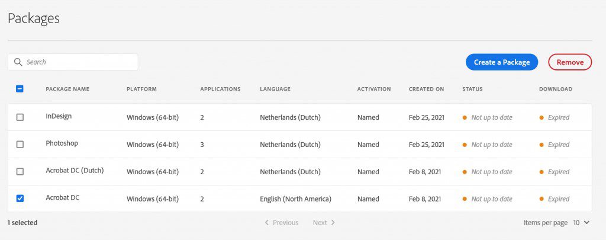Open the InDesign package name
606x240 pixels.
[59, 116]
